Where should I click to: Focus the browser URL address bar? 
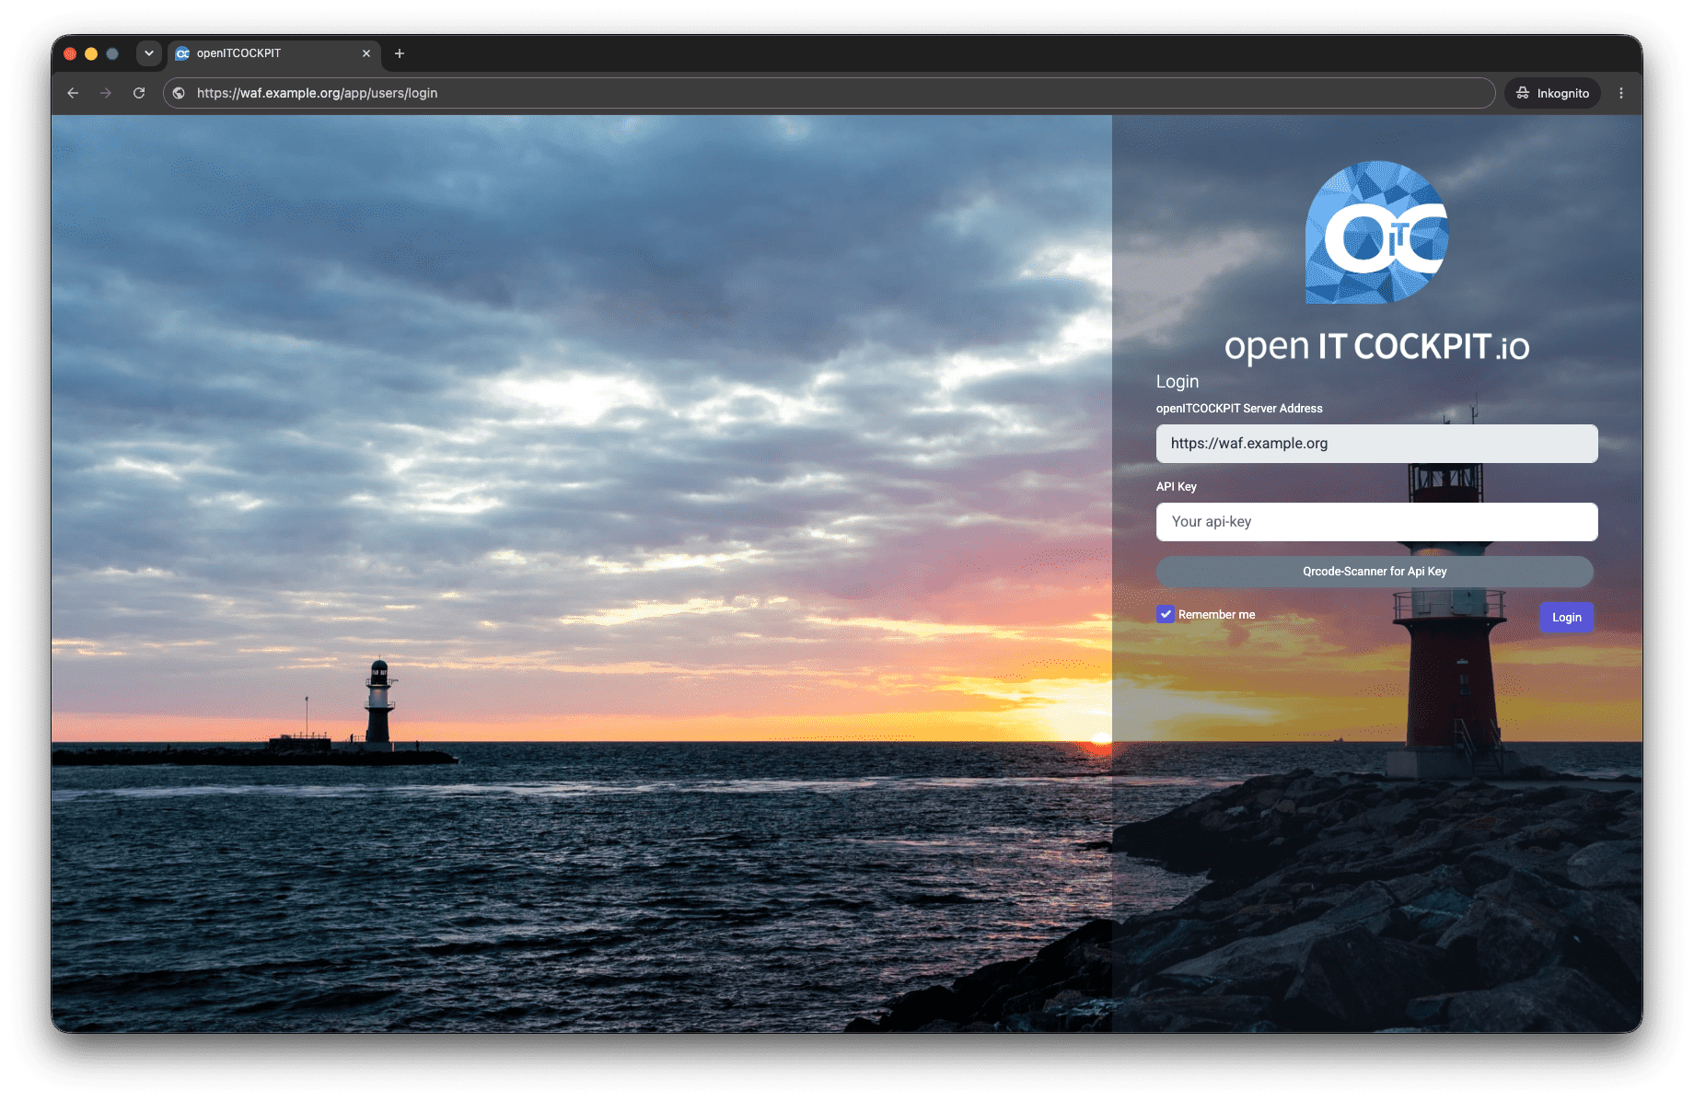[829, 93]
